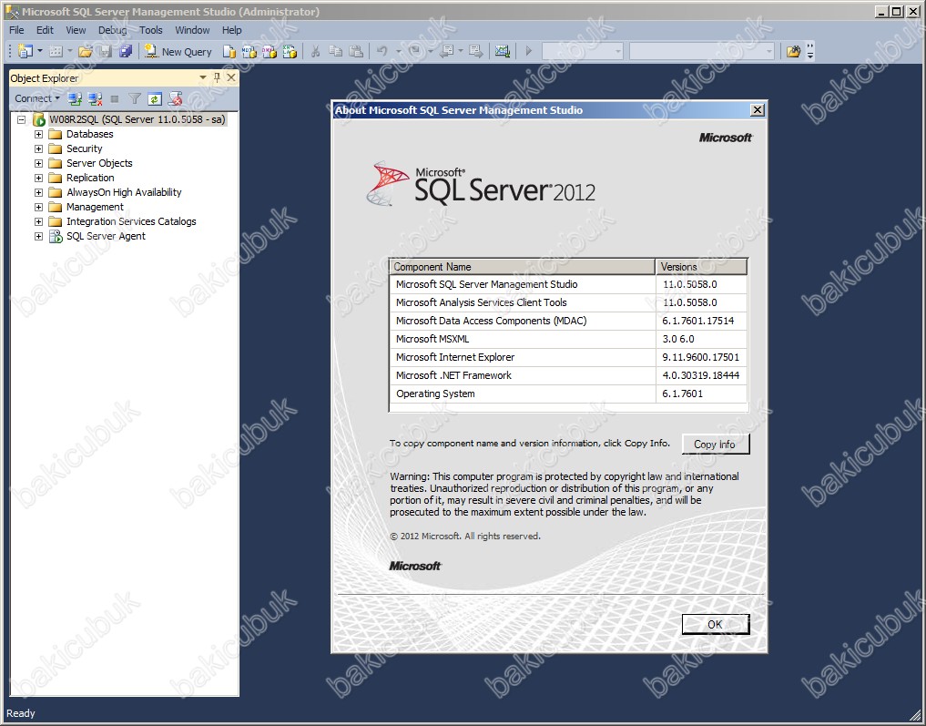This screenshot has height=726, width=926.
Task: Click the script icon with red X in Object Explorer
Action: [175, 98]
